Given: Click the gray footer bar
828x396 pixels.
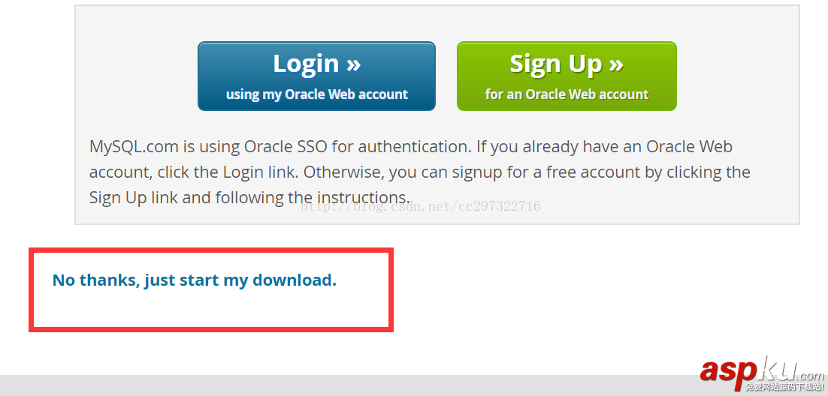Looking at the screenshot, I should pos(338,385).
